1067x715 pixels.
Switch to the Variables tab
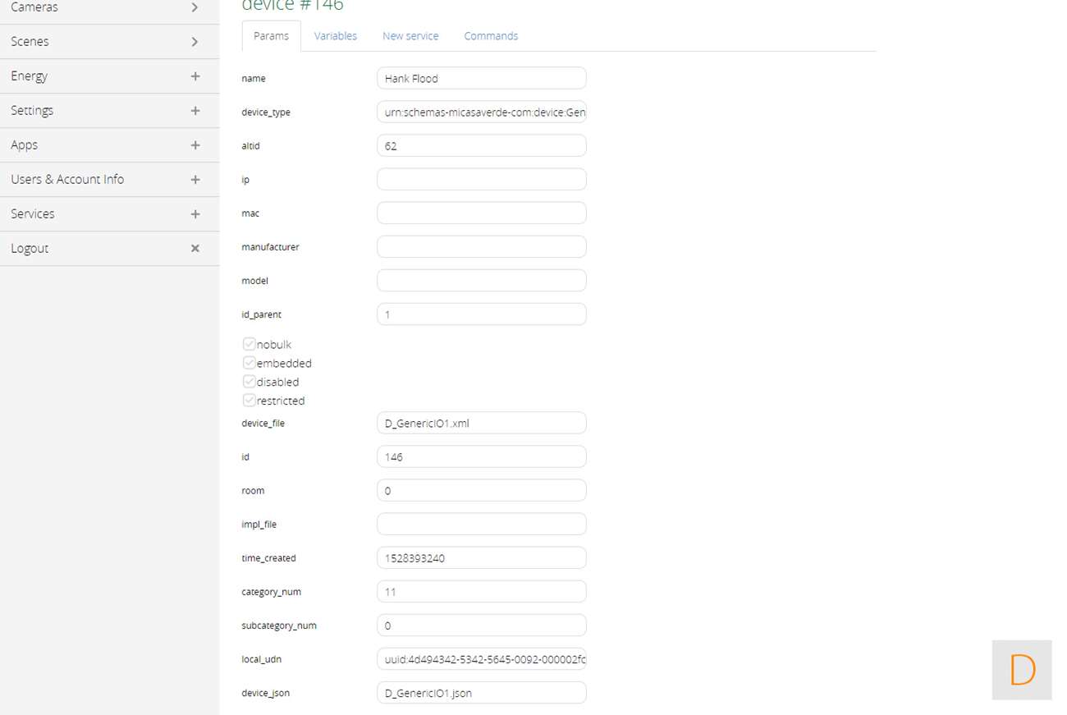coord(335,36)
